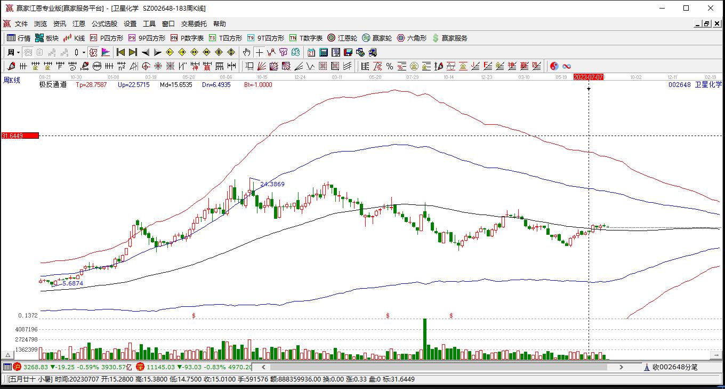
Task: Open the 江恩 menu
Action: 79,23
